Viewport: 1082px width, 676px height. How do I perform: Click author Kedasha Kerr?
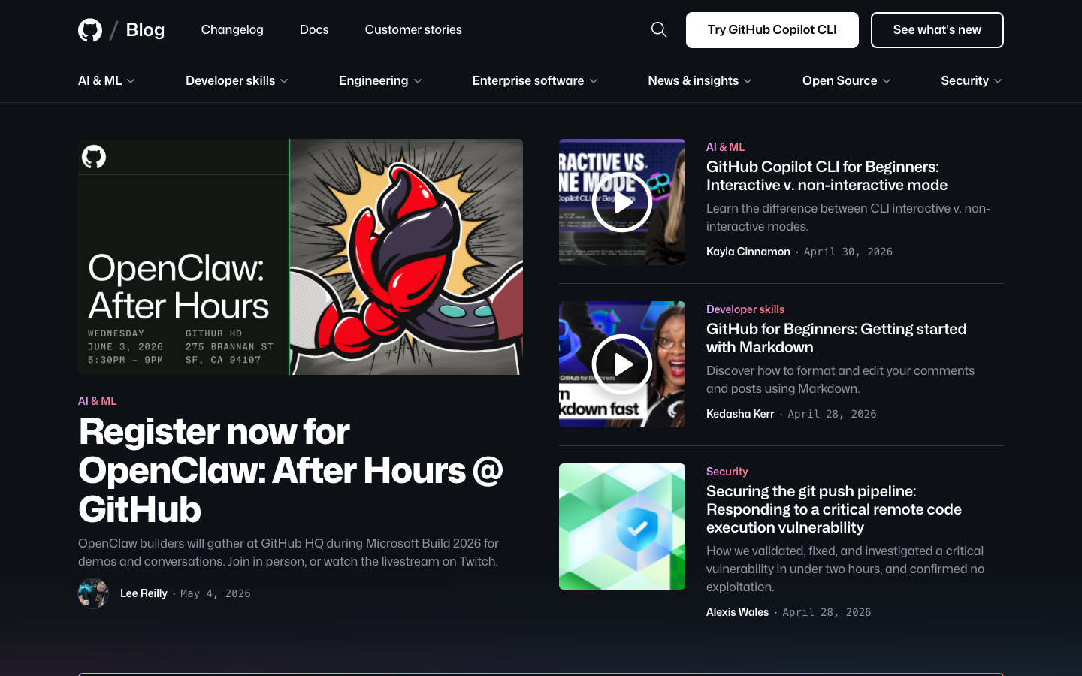(740, 414)
